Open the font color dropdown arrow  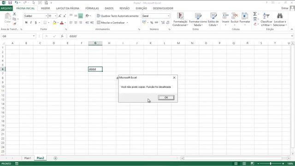pos(65,23)
